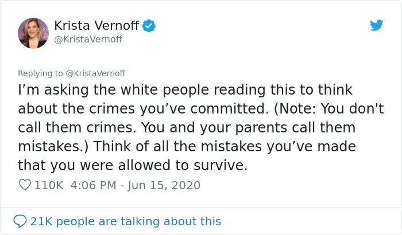Click the blue verified badge

click(x=149, y=25)
